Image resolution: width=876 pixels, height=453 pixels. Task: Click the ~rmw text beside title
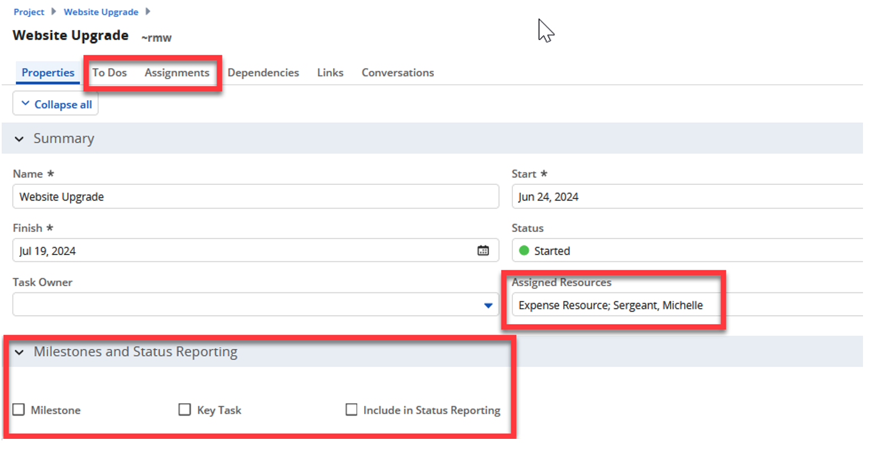[157, 38]
